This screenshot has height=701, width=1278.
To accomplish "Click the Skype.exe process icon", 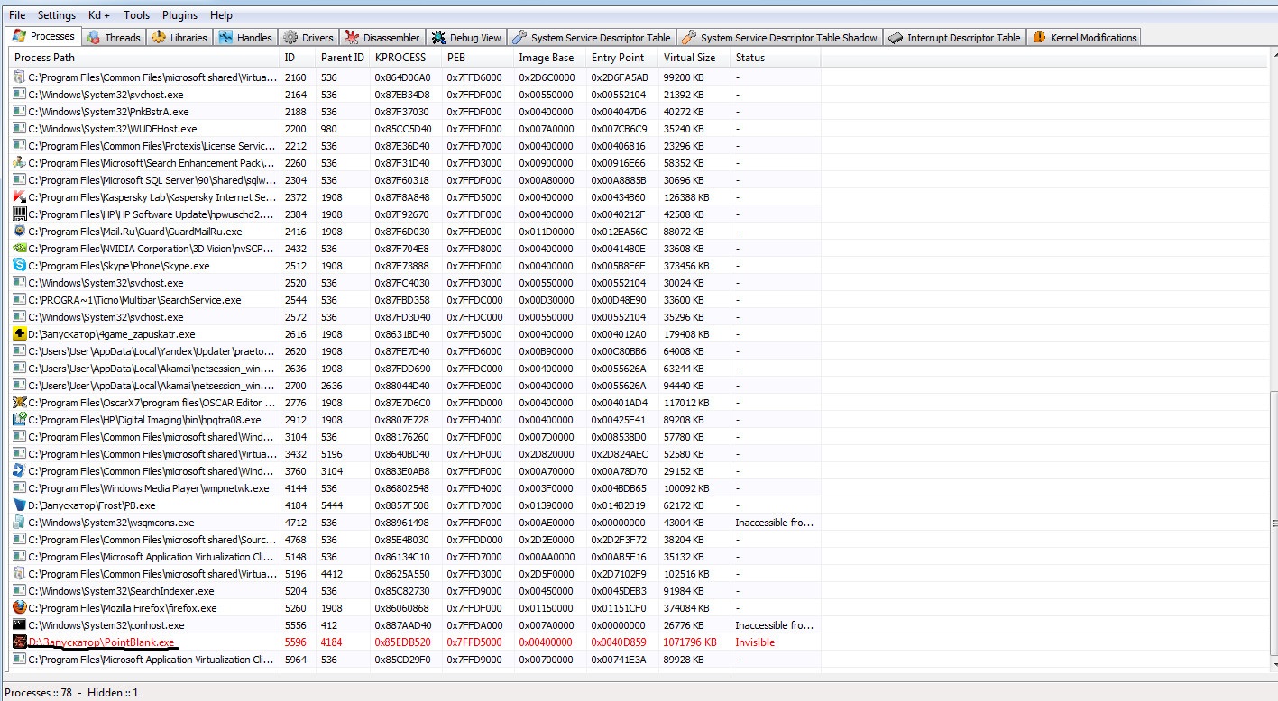I will pos(19,266).
